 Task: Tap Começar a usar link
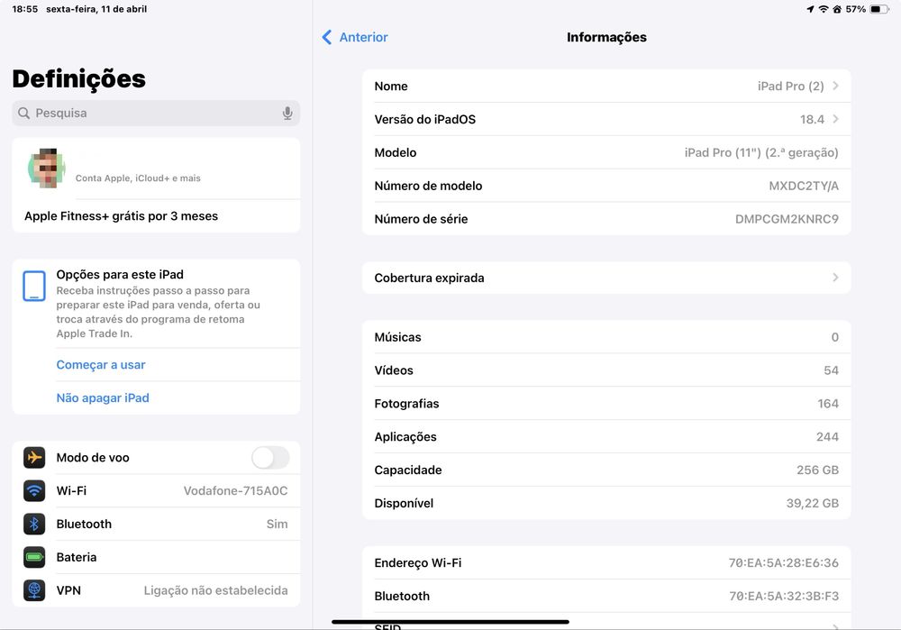101,365
